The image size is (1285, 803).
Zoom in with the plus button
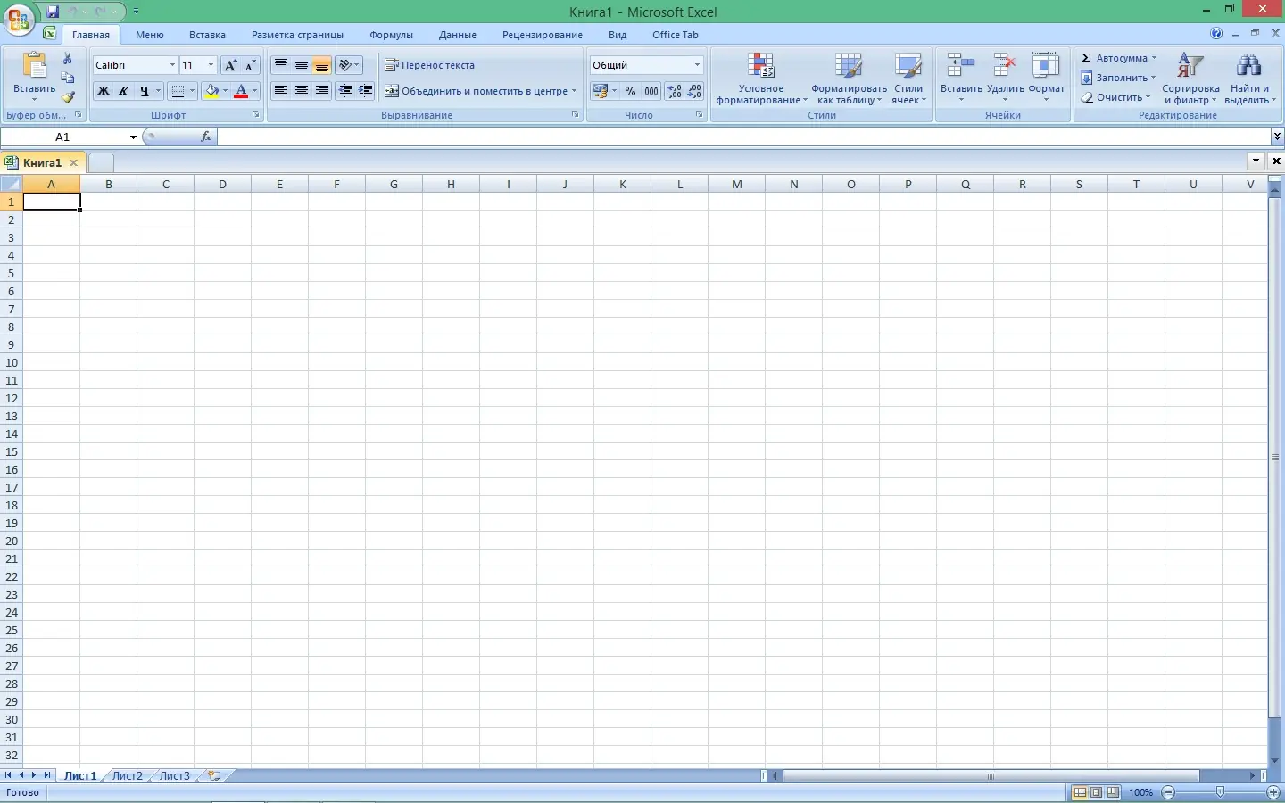click(x=1273, y=792)
